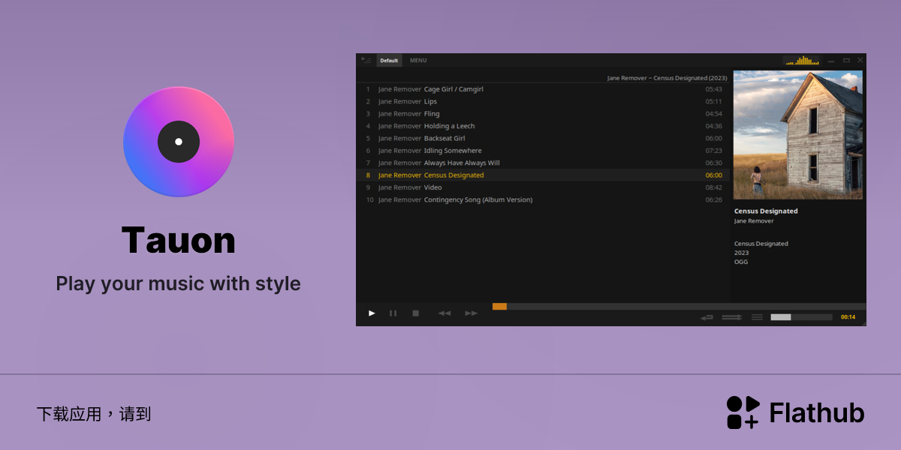The height and width of the screenshot is (450, 901).
Task: Click album header Jane Remover – Census Designated (2023)
Action: point(667,78)
